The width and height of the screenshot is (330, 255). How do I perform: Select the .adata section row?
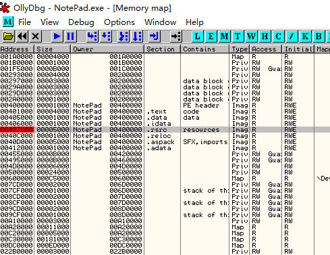[x=165, y=148]
